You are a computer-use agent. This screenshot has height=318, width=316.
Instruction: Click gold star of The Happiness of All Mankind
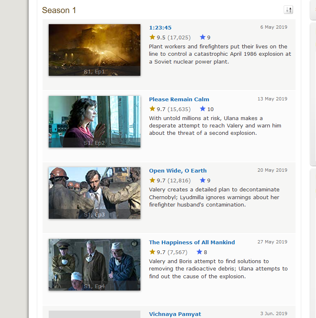[152, 252]
